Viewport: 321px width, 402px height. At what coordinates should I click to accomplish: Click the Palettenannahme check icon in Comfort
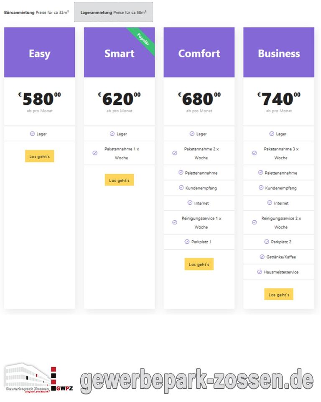click(181, 173)
